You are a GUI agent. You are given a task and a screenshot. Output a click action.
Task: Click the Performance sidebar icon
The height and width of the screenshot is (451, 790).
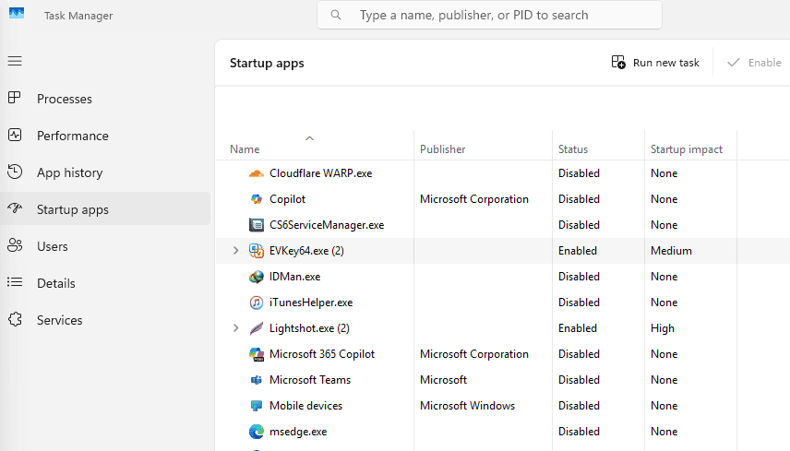15,135
